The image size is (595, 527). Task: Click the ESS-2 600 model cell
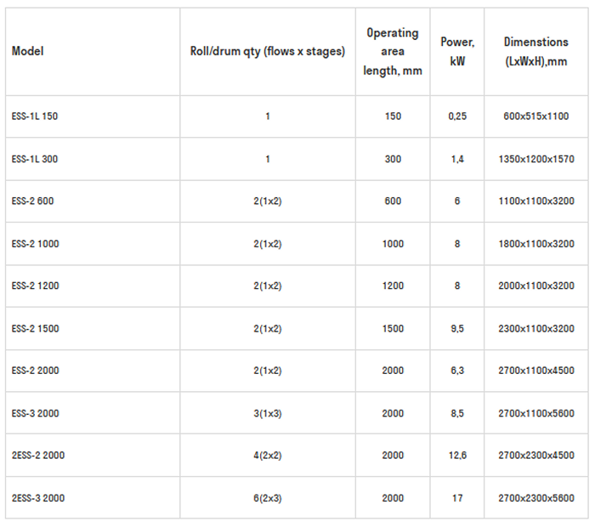[x=33, y=201]
